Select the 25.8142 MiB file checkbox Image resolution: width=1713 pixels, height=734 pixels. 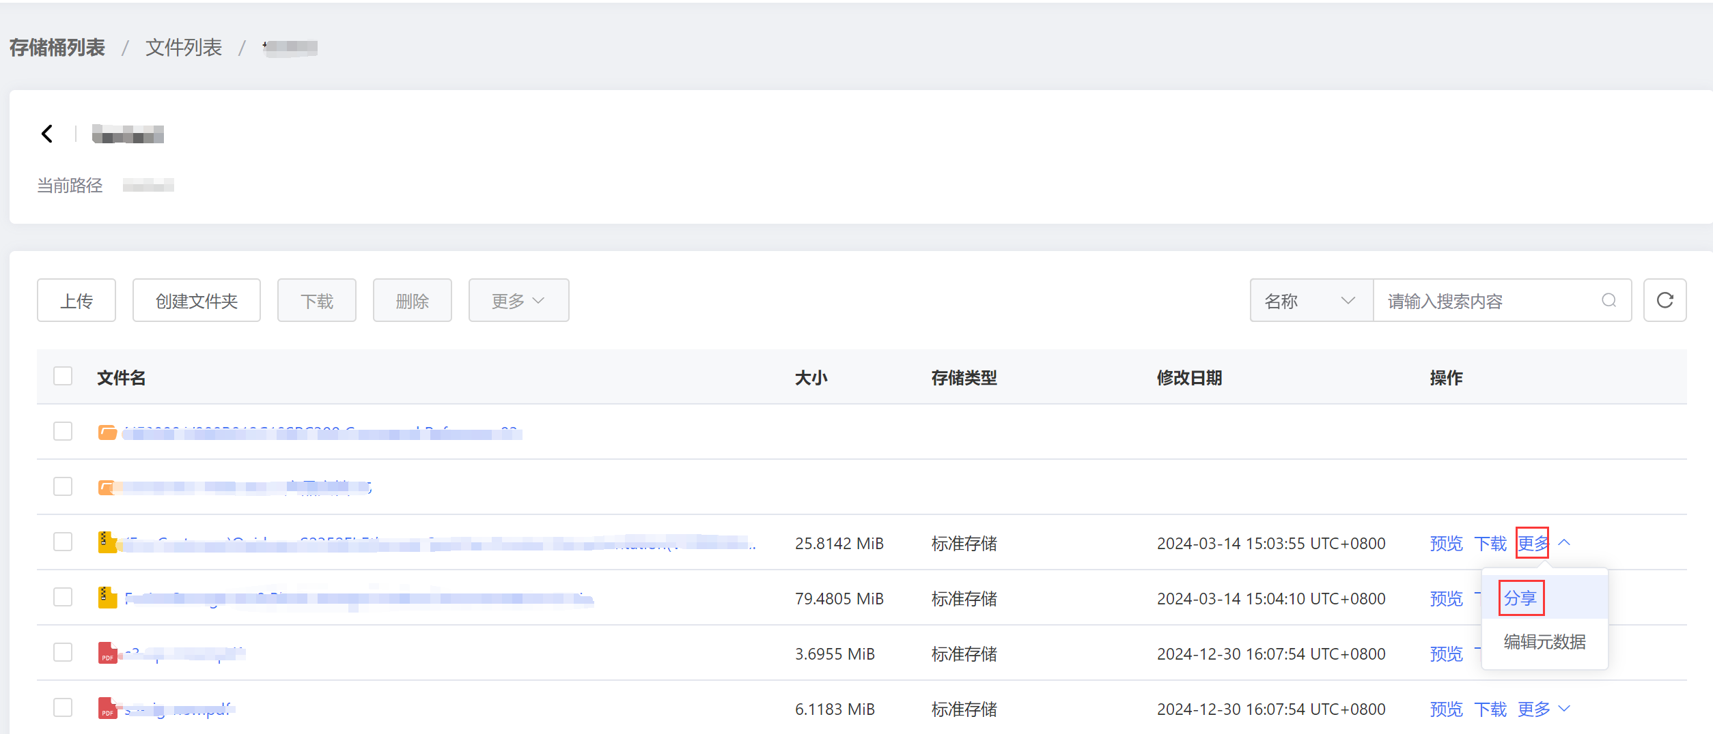(63, 542)
